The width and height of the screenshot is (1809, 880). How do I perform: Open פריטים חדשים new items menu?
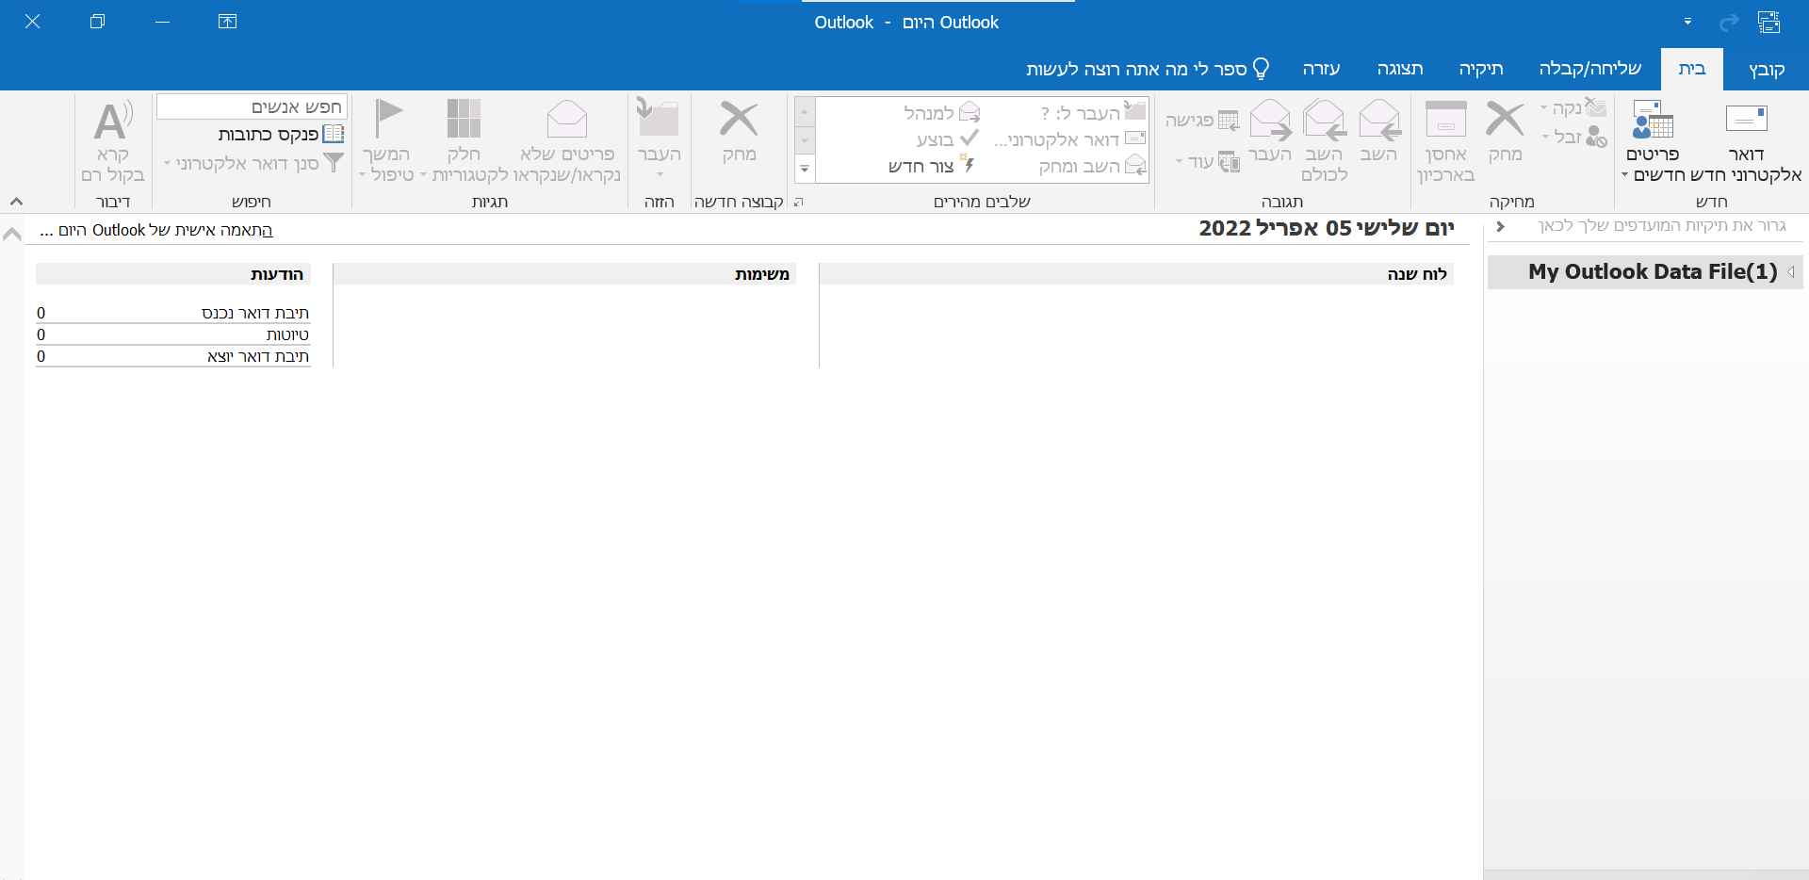pos(1653,141)
